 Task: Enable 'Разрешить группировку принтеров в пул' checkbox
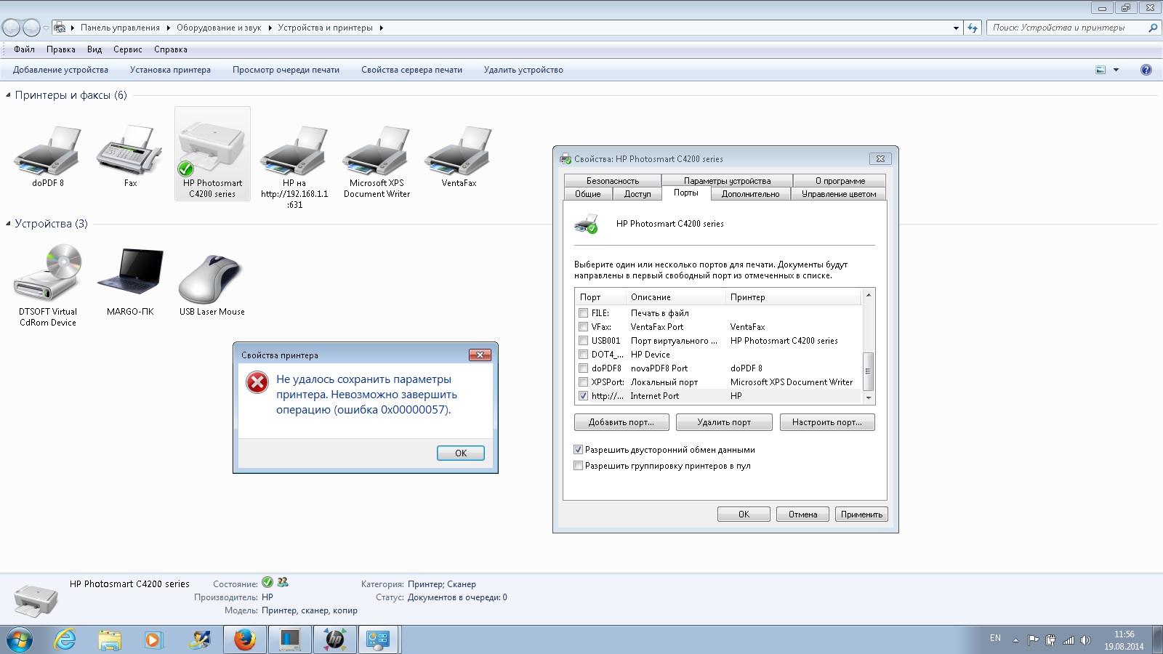579,466
